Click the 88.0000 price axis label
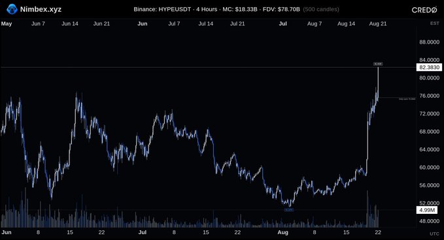Image resolution: width=444 pixels, height=240 pixels. point(429,42)
